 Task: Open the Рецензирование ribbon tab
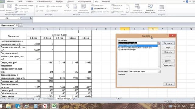click(x=84, y=2)
